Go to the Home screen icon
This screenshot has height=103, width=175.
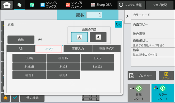(x=7, y=5)
